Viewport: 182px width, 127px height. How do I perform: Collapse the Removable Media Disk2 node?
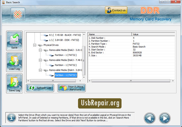[40, 50]
